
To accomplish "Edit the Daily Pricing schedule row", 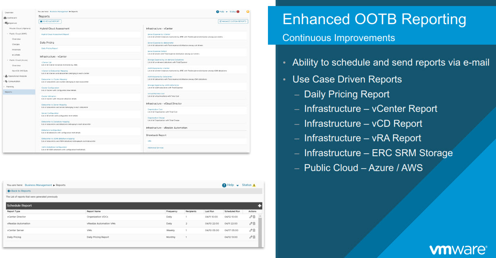I will click(251, 237).
